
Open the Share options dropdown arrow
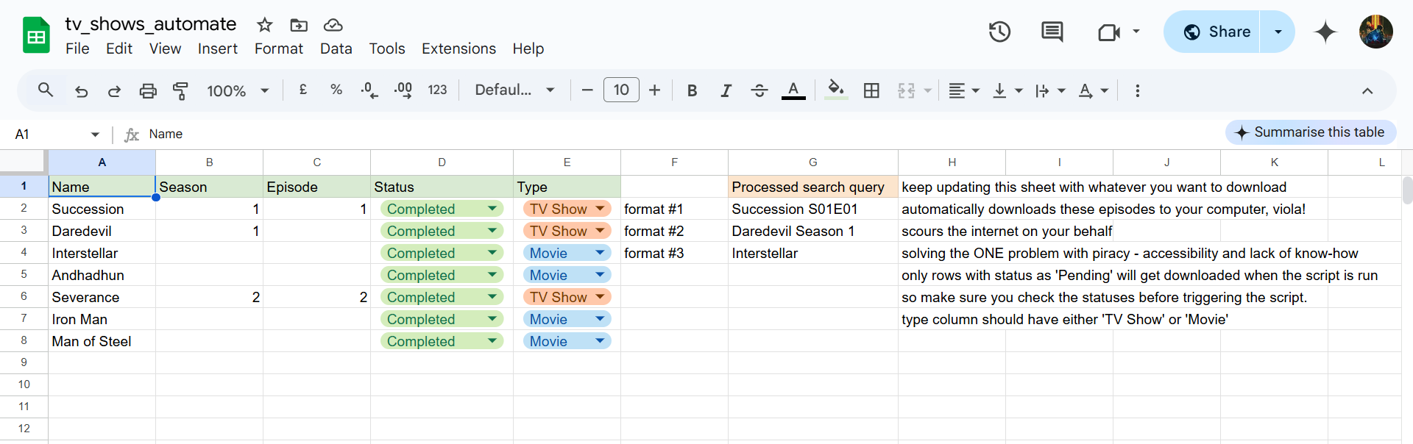click(x=1278, y=32)
